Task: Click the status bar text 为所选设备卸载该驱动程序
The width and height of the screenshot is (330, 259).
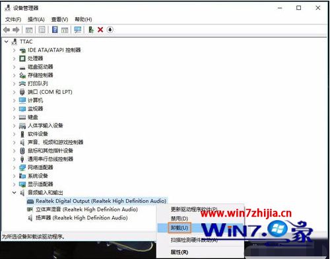Action: point(33,237)
